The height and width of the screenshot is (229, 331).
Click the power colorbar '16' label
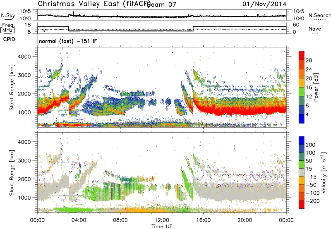pyautogui.click(x=309, y=87)
